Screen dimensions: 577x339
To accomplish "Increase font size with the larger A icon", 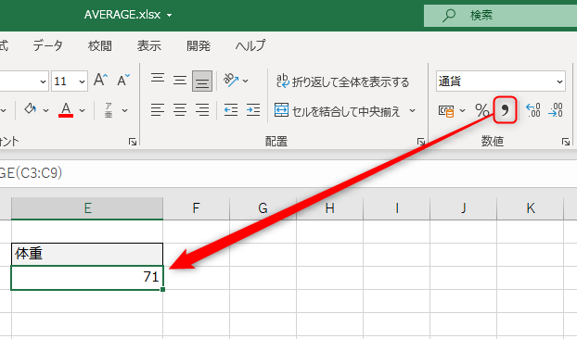I will (100, 80).
